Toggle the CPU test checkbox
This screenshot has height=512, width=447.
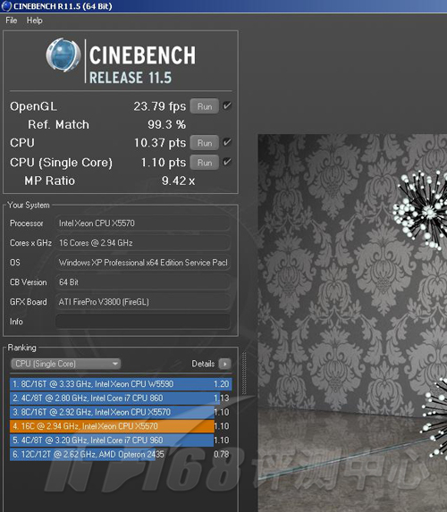click(227, 142)
